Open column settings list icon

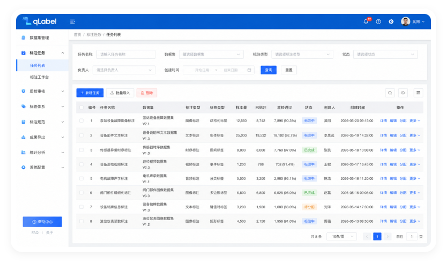[x=418, y=93]
